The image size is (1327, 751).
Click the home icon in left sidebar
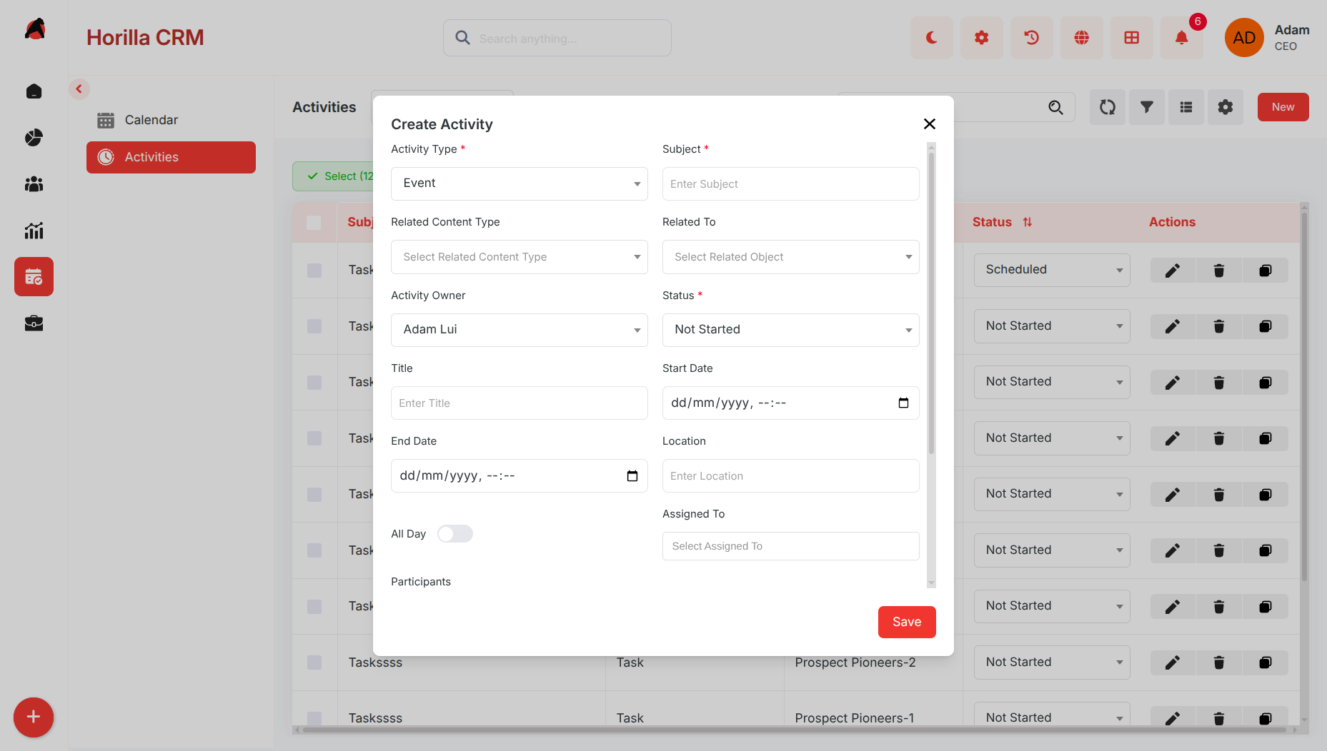[34, 91]
